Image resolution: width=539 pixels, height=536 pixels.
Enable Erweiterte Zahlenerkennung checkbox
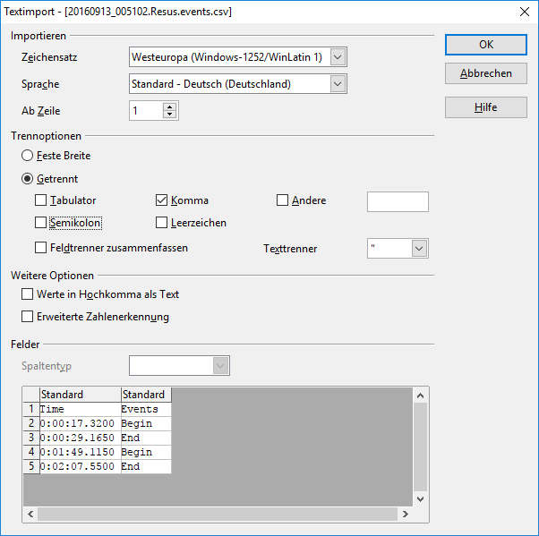tap(27, 317)
